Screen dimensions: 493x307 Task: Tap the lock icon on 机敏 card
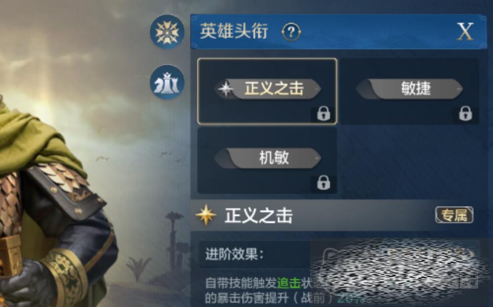click(324, 183)
